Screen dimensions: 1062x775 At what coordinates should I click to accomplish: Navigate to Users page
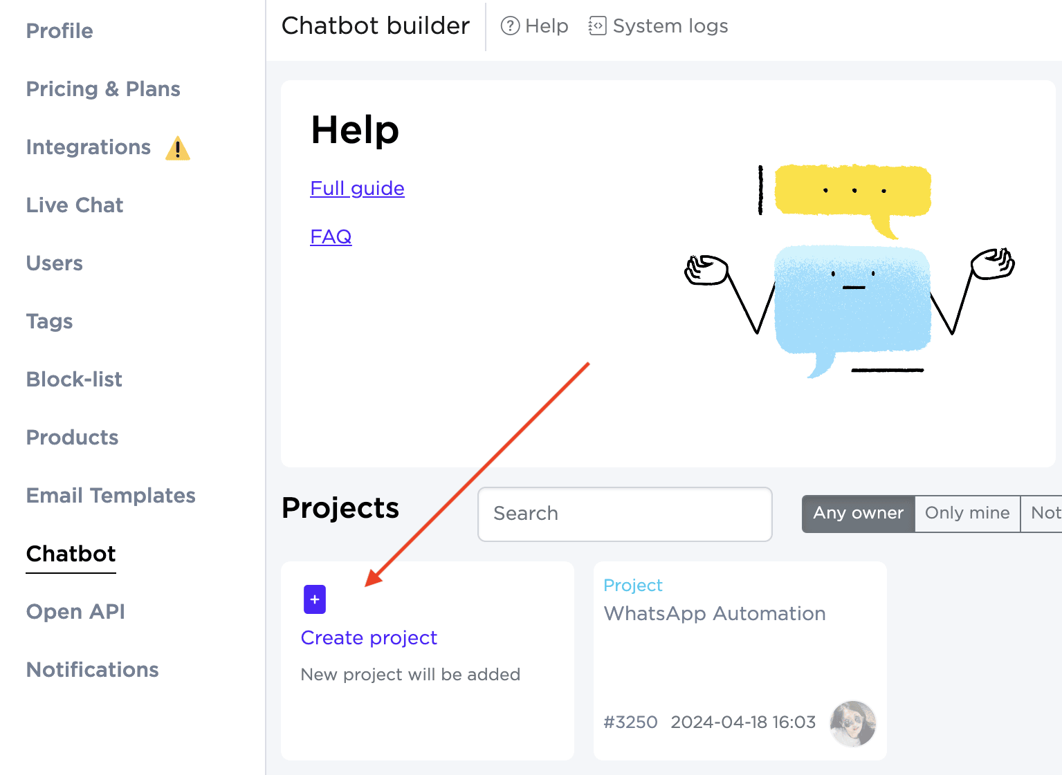(55, 263)
